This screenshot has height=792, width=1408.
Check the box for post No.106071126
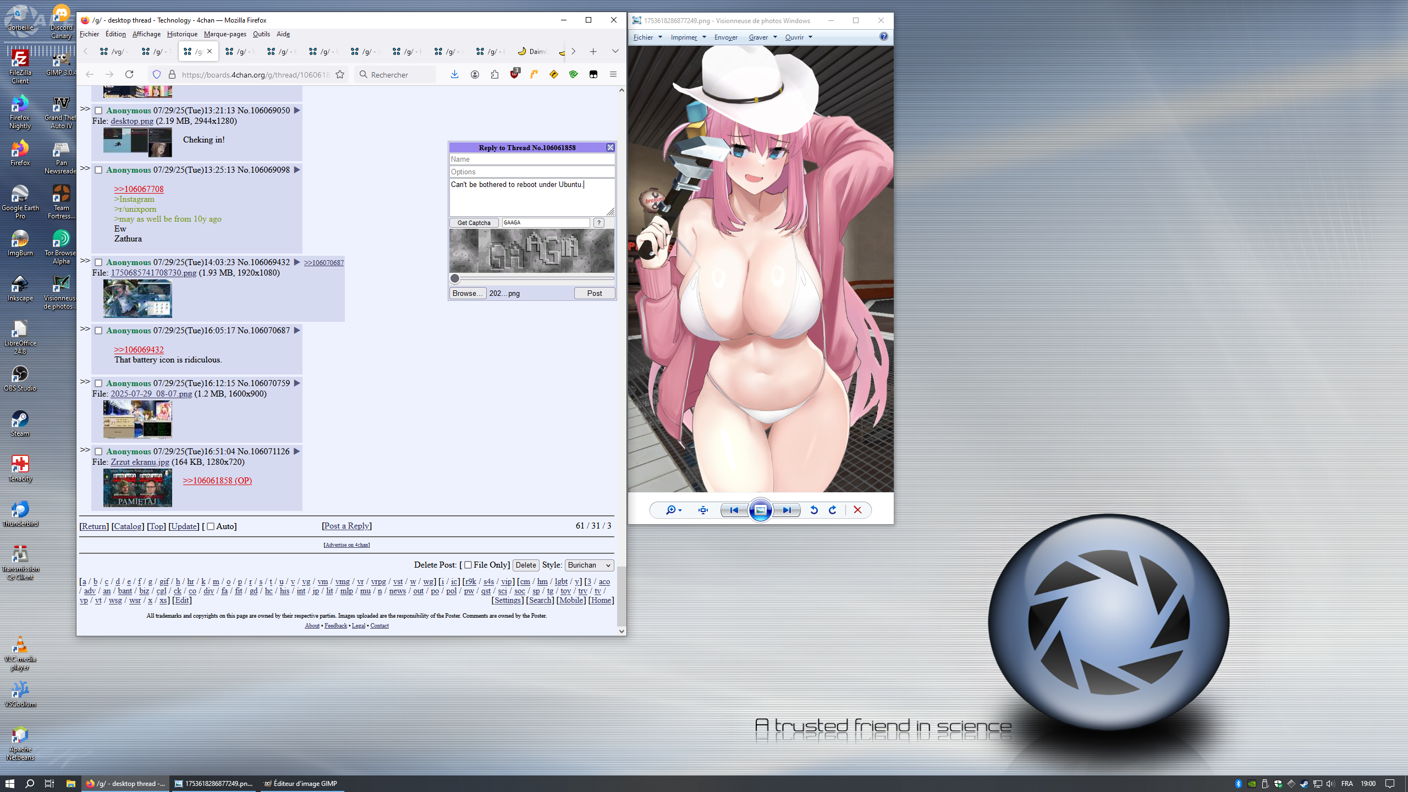point(98,452)
